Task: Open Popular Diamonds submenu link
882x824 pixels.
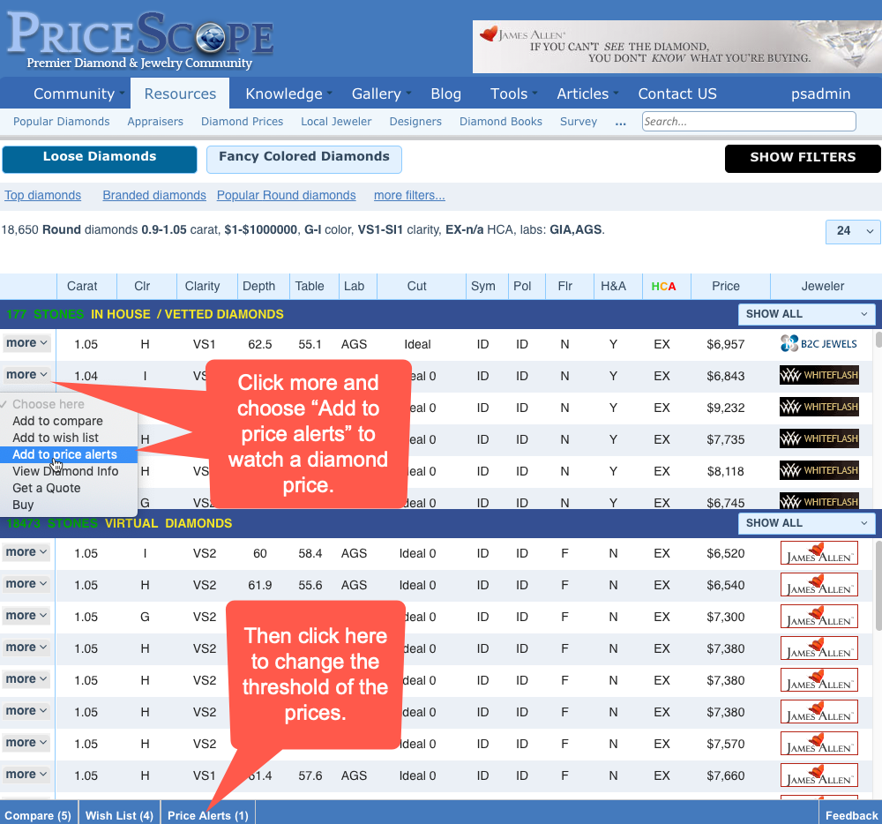Action: pyautogui.click(x=62, y=122)
